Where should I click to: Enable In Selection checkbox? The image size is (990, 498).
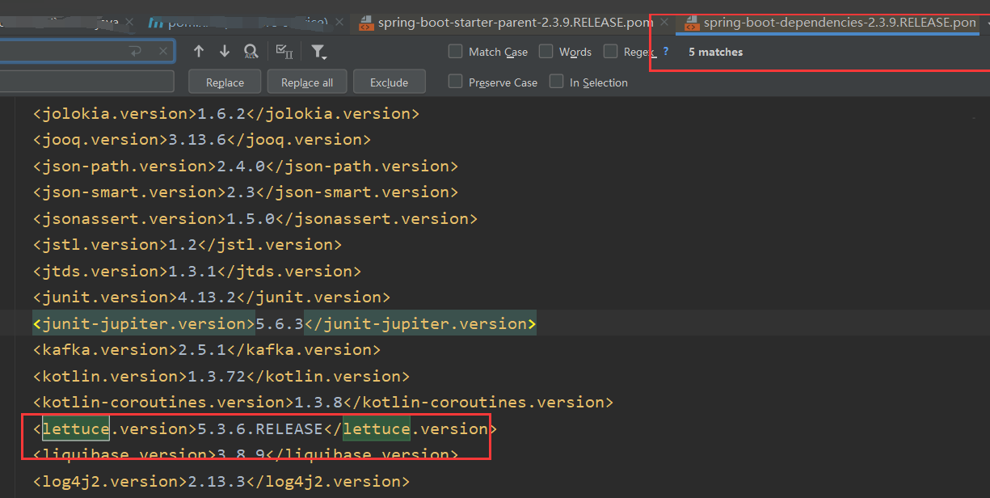[x=556, y=82]
